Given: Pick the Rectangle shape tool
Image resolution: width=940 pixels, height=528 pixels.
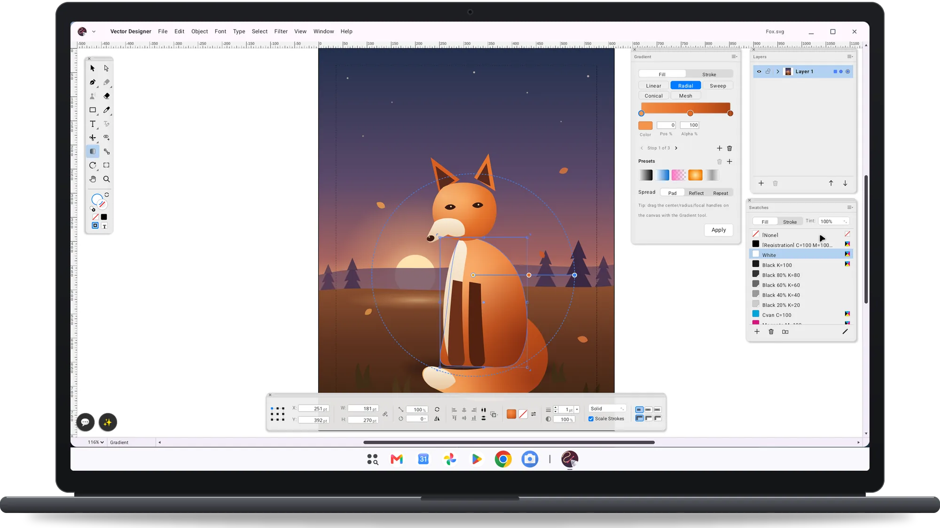Looking at the screenshot, I should pyautogui.click(x=93, y=110).
